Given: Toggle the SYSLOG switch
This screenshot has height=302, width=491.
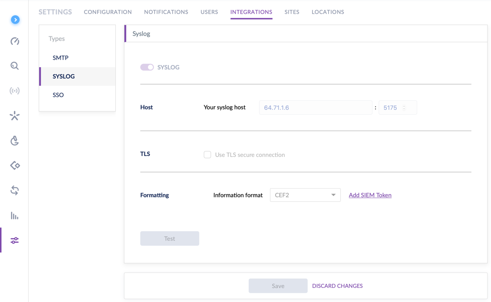Looking at the screenshot, I should 147,67.
